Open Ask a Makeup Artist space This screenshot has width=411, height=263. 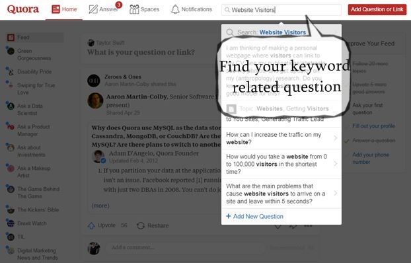34,172
